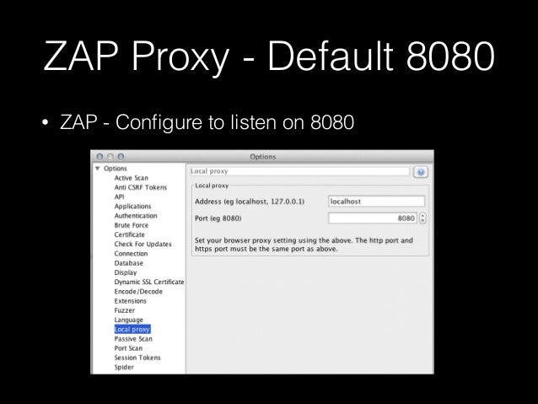Select Spider options entry
538x404 pixels.
(124, 367)
